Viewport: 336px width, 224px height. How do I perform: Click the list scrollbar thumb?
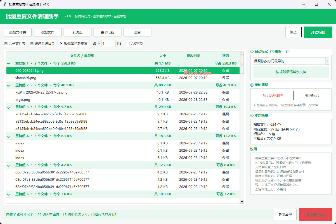(x=242, y=64)
